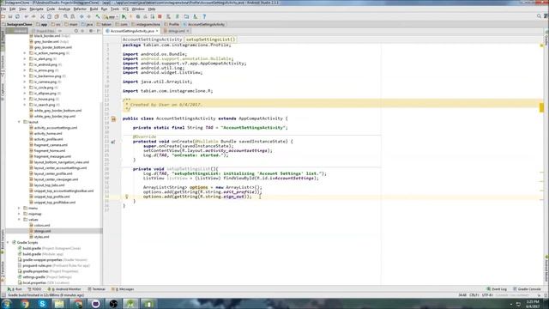Click the yellow lightbulb intention icon
The image size is (549, 309).
(127, 197)
